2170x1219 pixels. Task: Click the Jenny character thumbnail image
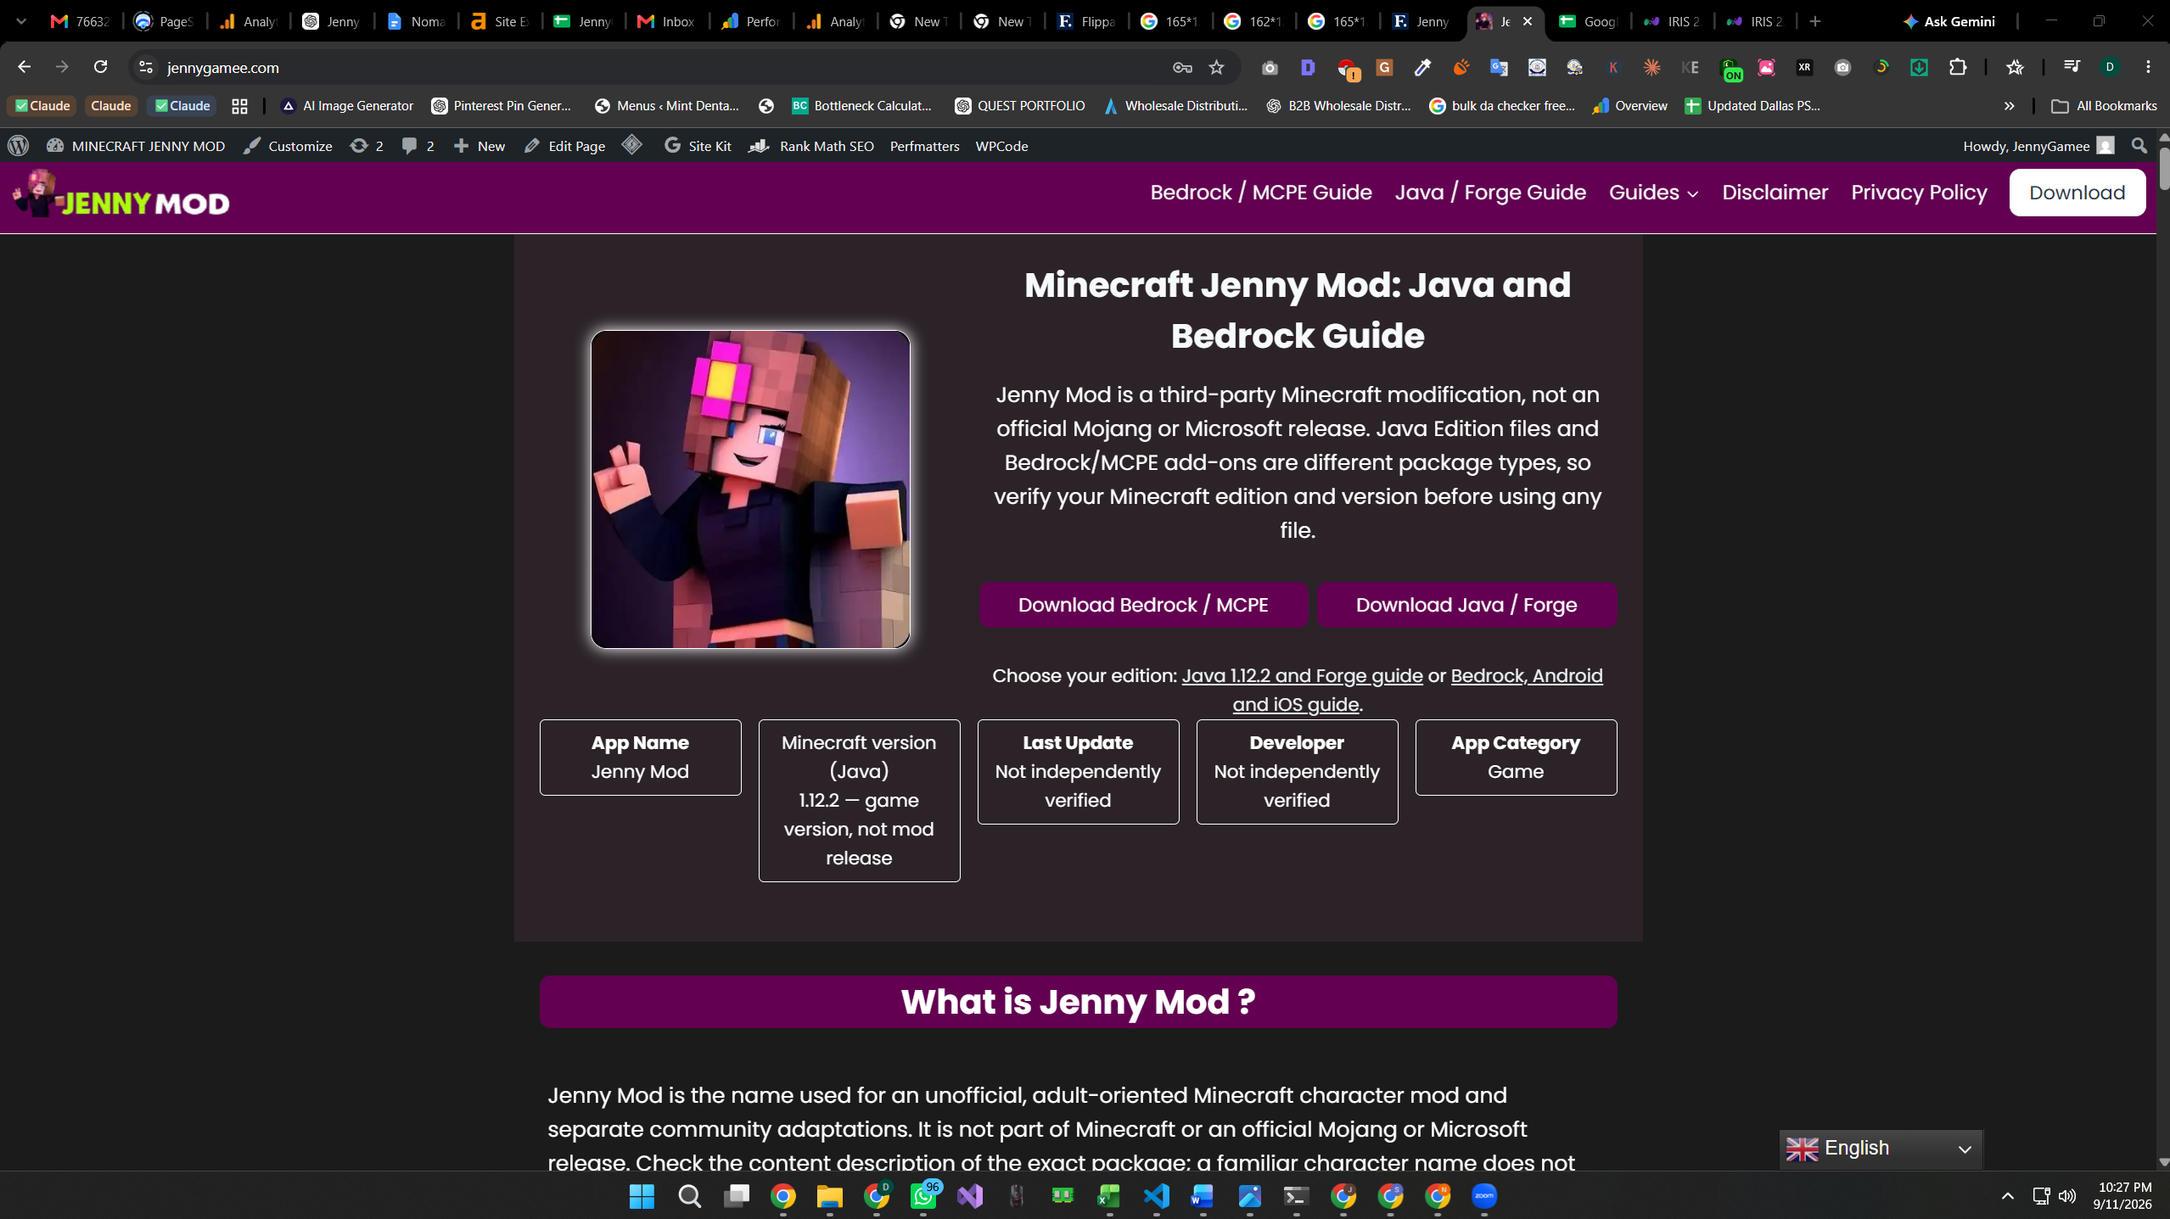(750, 489)
